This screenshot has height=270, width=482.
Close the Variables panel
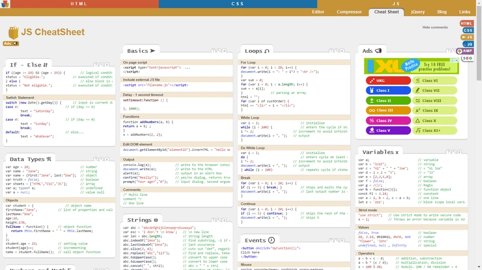[460, 152]
